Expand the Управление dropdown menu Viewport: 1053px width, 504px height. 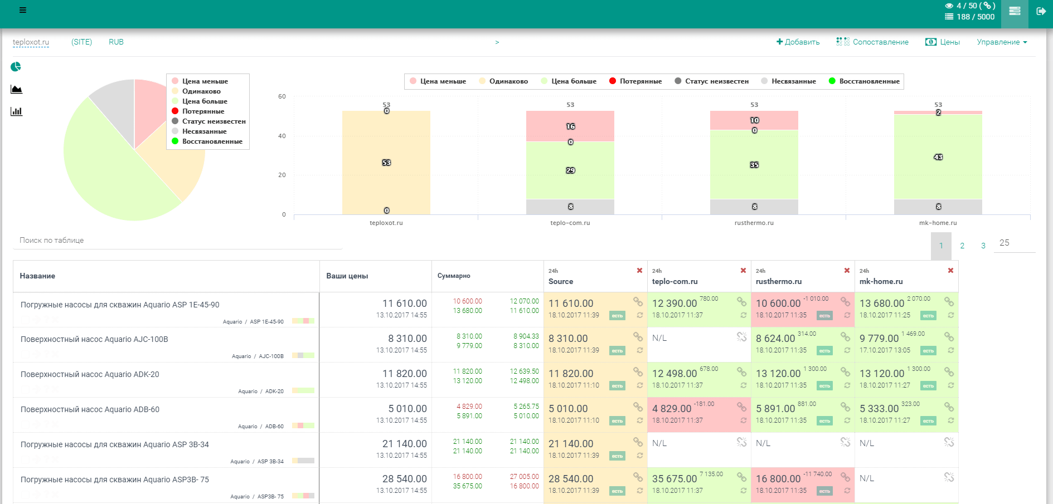tap(1001, 42)
